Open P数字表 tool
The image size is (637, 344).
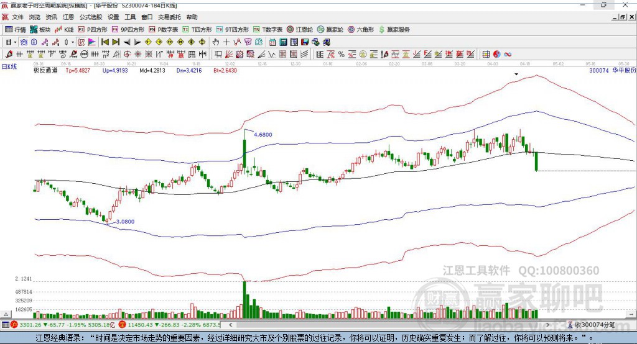tap(164, 30)
